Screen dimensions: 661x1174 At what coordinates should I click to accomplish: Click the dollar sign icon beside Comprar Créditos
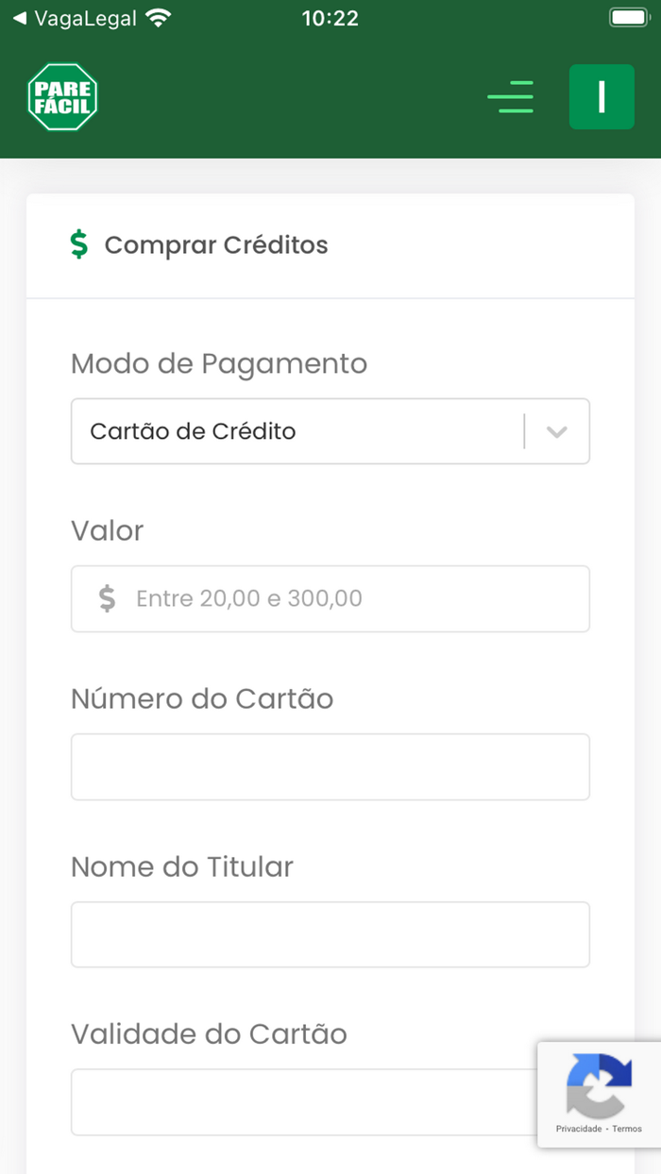coord(80,244)
